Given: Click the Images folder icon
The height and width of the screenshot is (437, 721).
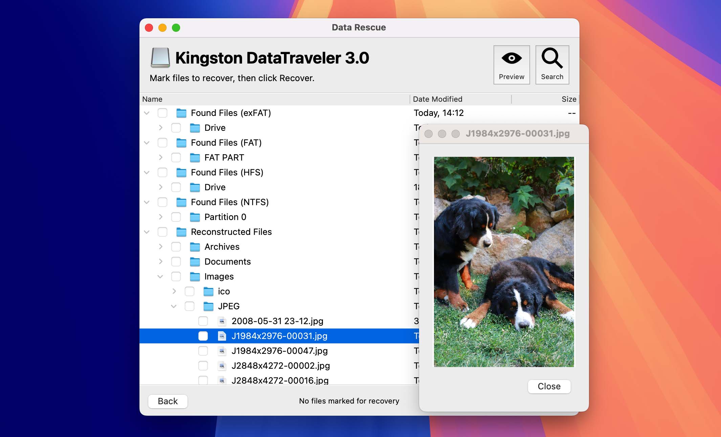Looking at the screenshot, I should coord(195,276).
